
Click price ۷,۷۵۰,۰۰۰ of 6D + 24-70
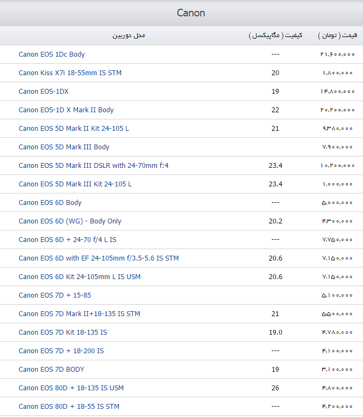(x=337, y=240)
